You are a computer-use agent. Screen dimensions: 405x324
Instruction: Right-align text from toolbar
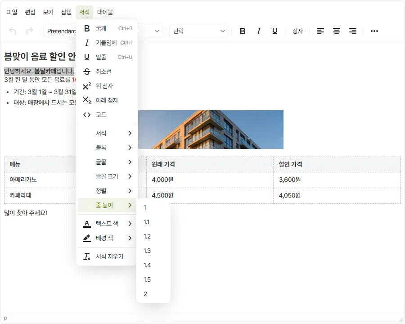(353, 31)
